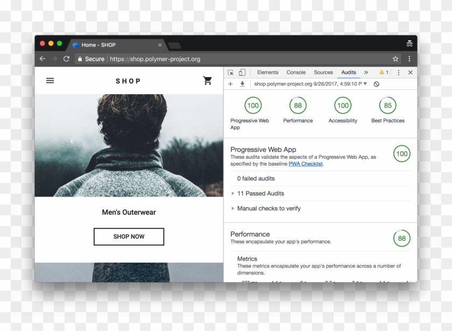Click the Progressive Web App section heading
452x331 pixels.
tap(263, 150)
